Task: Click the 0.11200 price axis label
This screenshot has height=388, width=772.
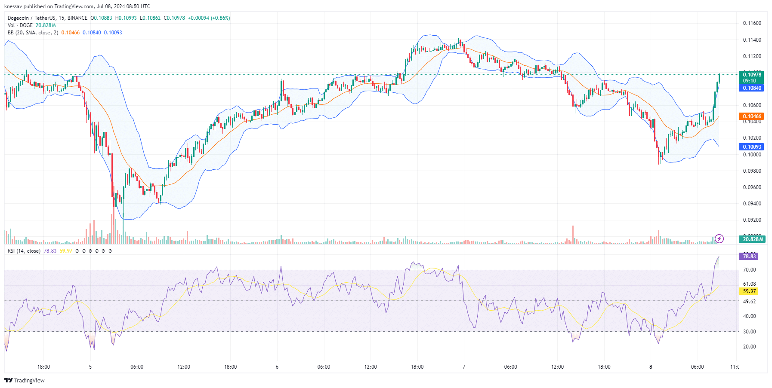Action: click(x=752, y=56)
